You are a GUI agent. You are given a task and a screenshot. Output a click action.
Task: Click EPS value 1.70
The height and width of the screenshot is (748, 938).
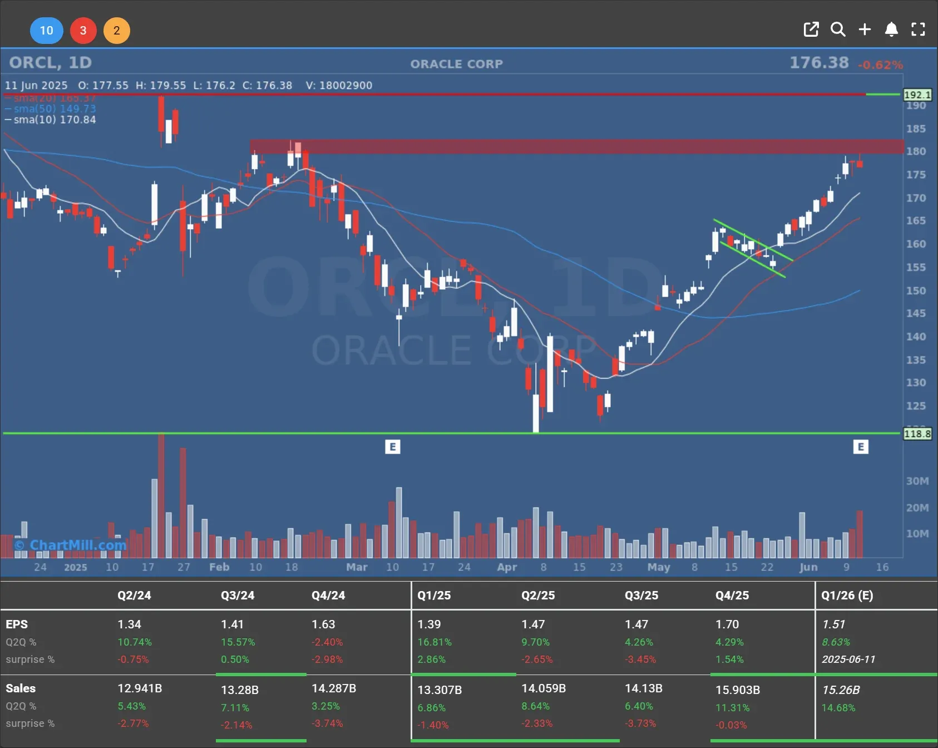pyautogui.click(x=727, y=624)
